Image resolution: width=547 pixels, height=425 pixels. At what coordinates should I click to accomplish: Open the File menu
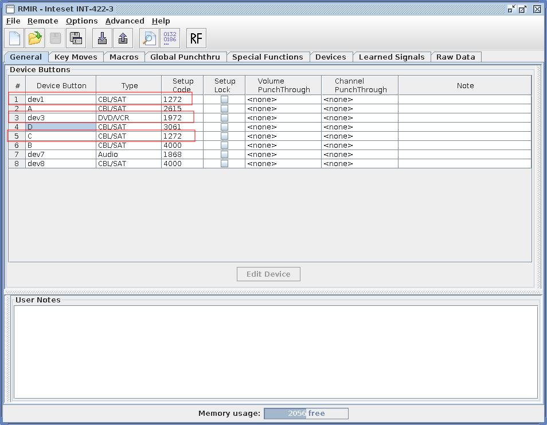point(13,21)
